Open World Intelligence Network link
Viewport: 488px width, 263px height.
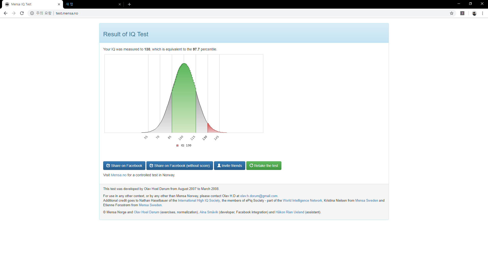point(302,200)
